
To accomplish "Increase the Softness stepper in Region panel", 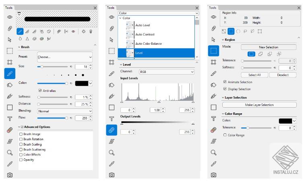I will pyautogui.click(x=294, y=67).
